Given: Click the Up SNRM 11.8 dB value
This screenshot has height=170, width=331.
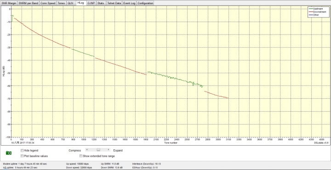Looking at the screenshot, I should point(110,164).
